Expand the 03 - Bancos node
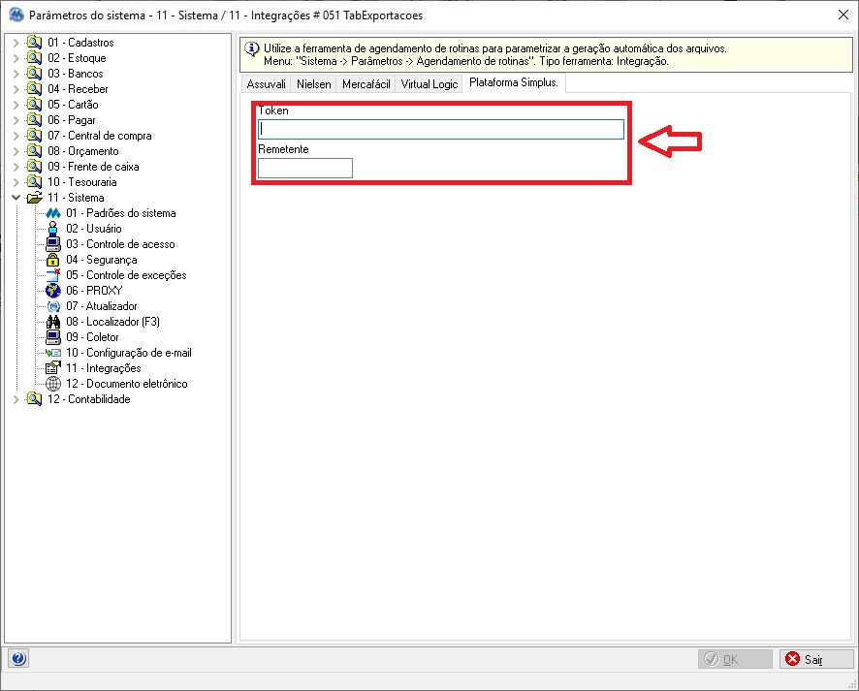This screenshot has height=691, width=859. coord(16,74)
